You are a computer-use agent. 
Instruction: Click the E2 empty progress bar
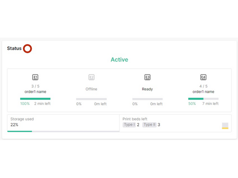[x=91, y=99]
